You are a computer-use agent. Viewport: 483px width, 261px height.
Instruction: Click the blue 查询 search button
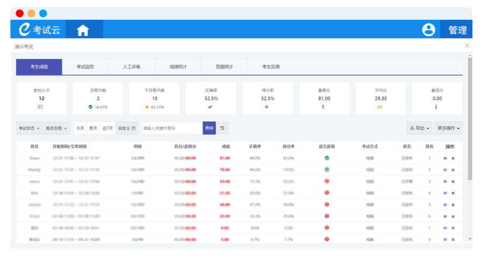(209, 128)
